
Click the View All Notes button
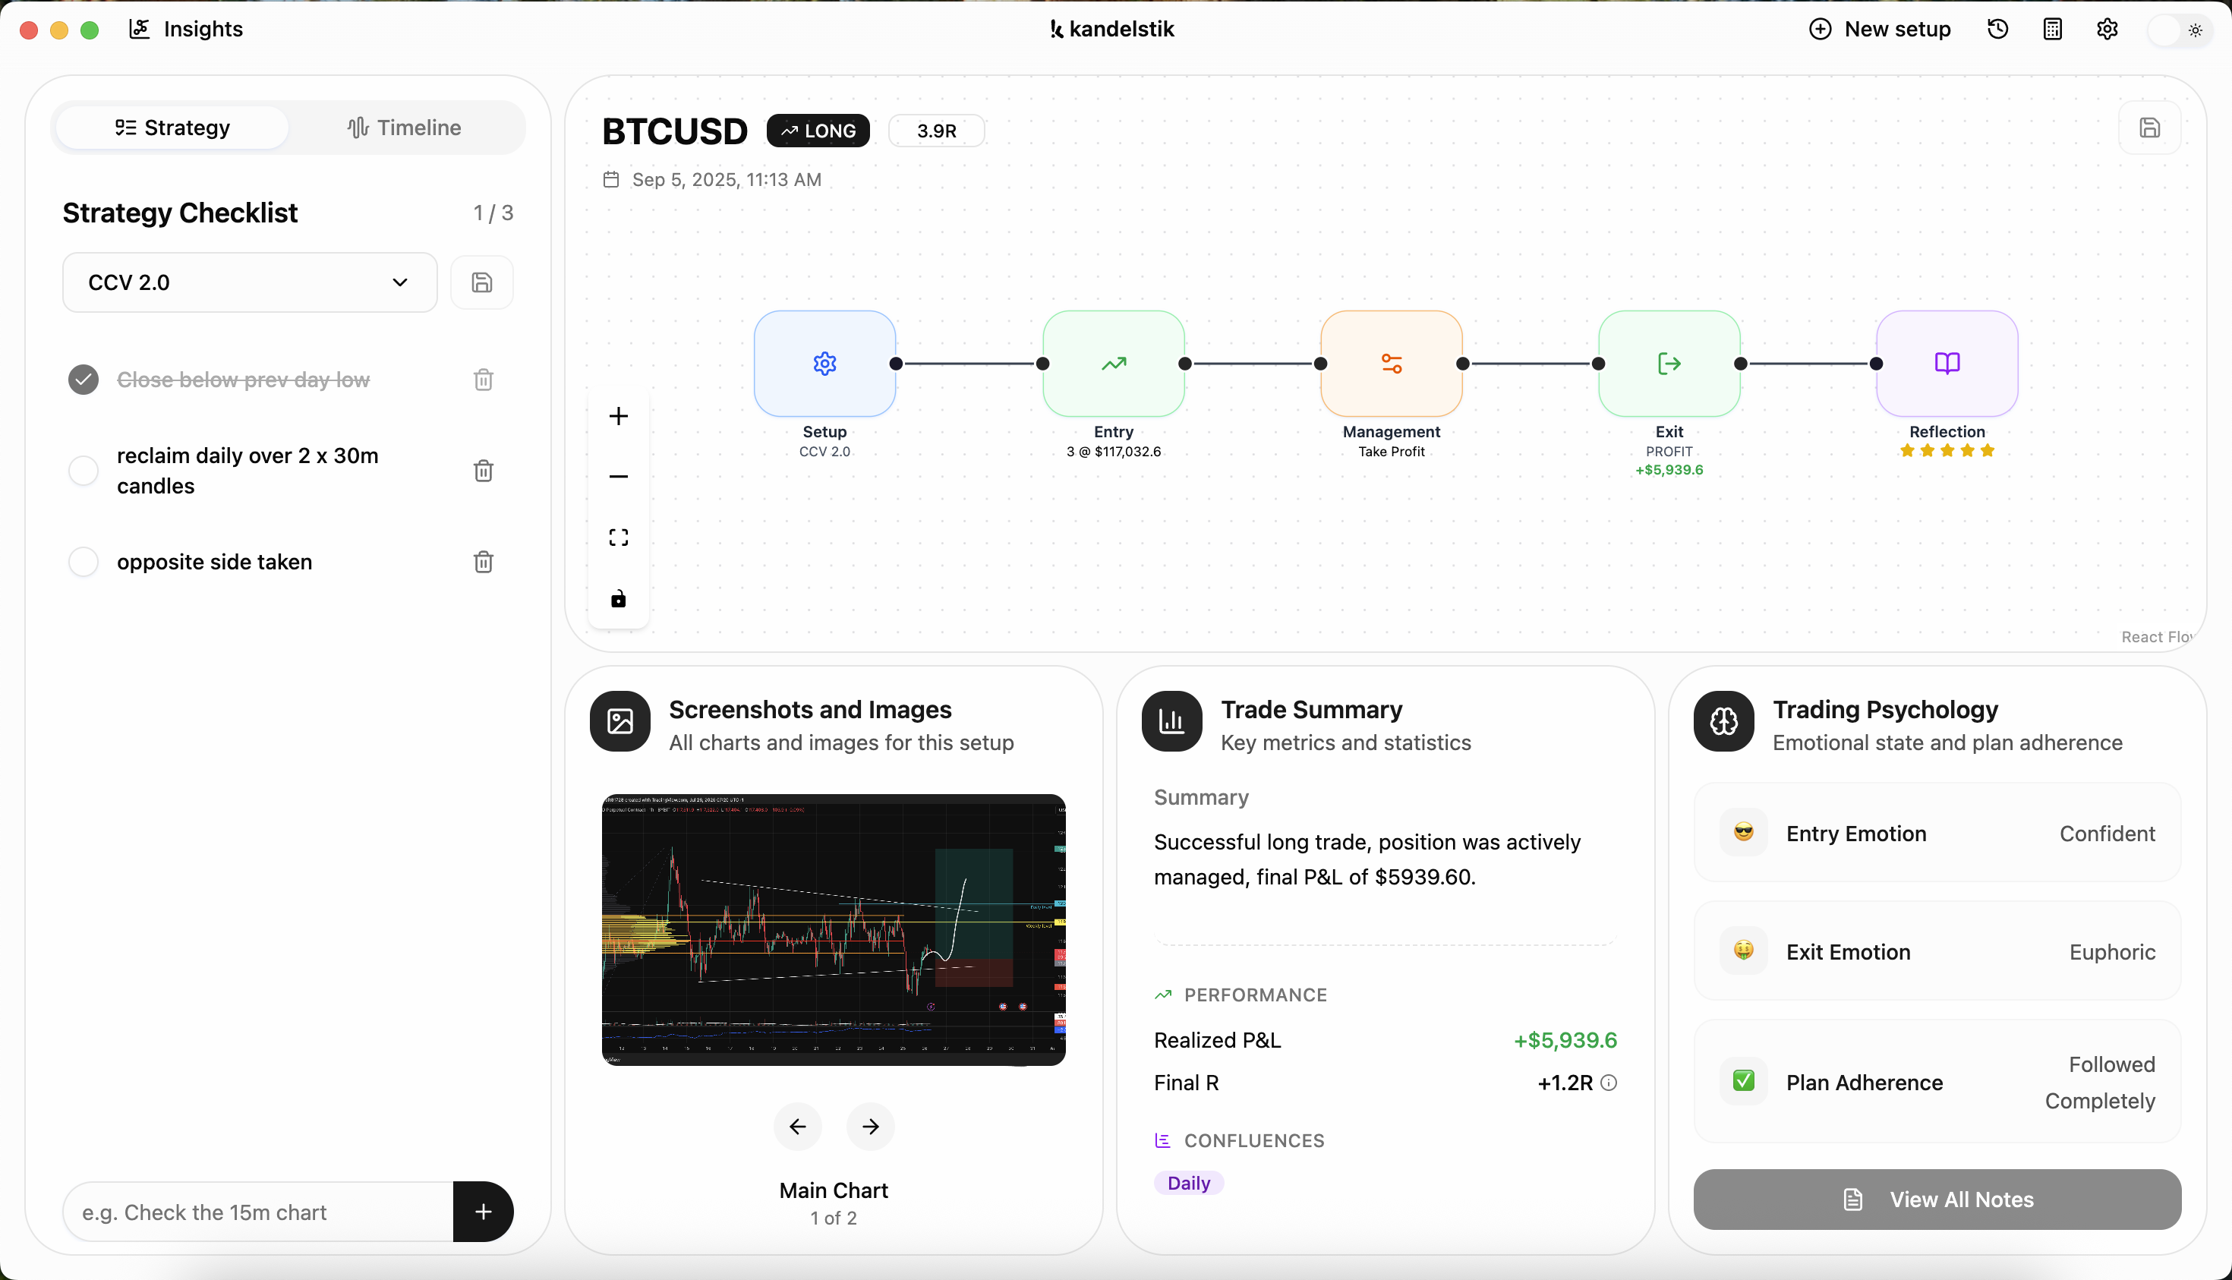1937,1199
